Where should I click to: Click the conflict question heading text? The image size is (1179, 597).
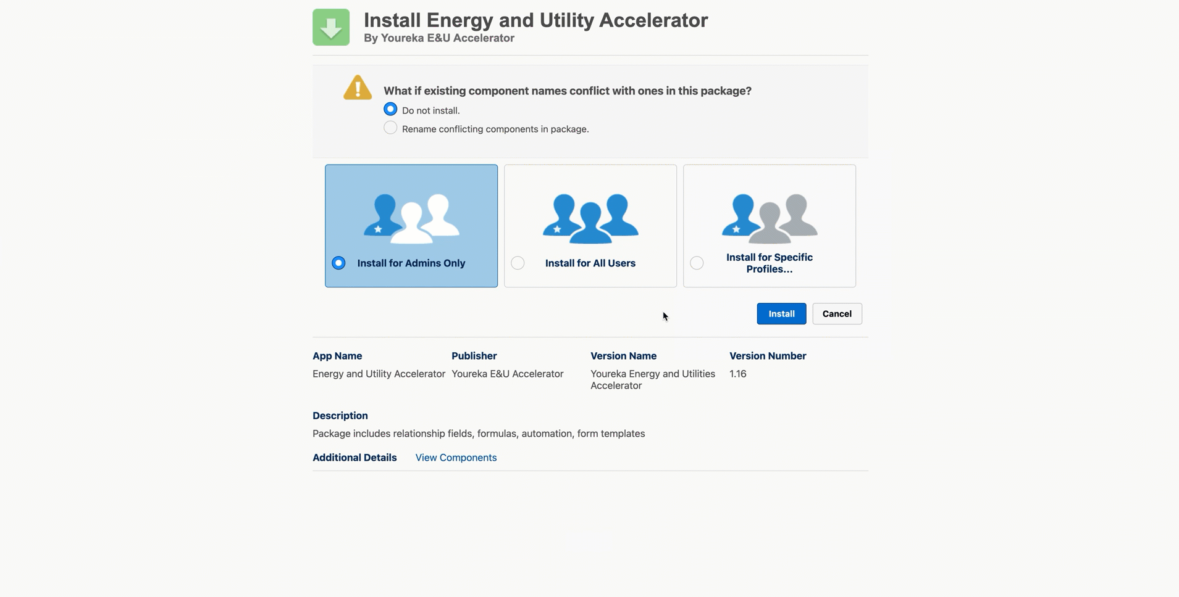(x=568, y=91)
